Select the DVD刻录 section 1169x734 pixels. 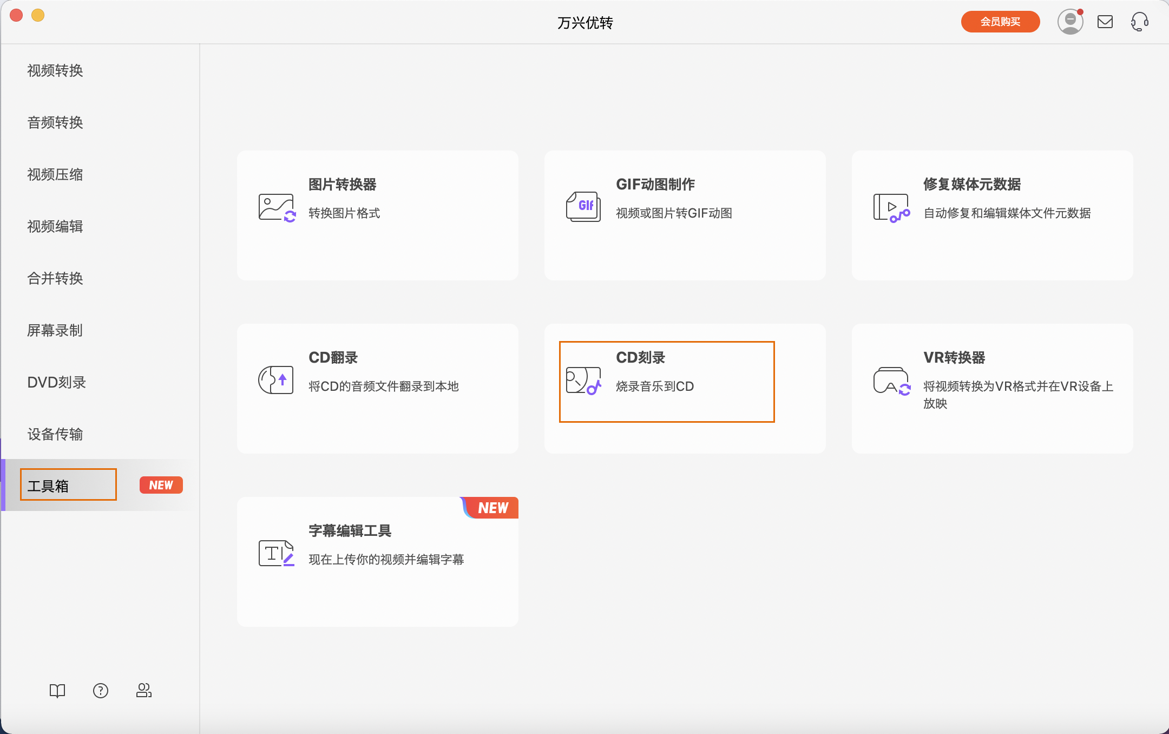point(56,382)
